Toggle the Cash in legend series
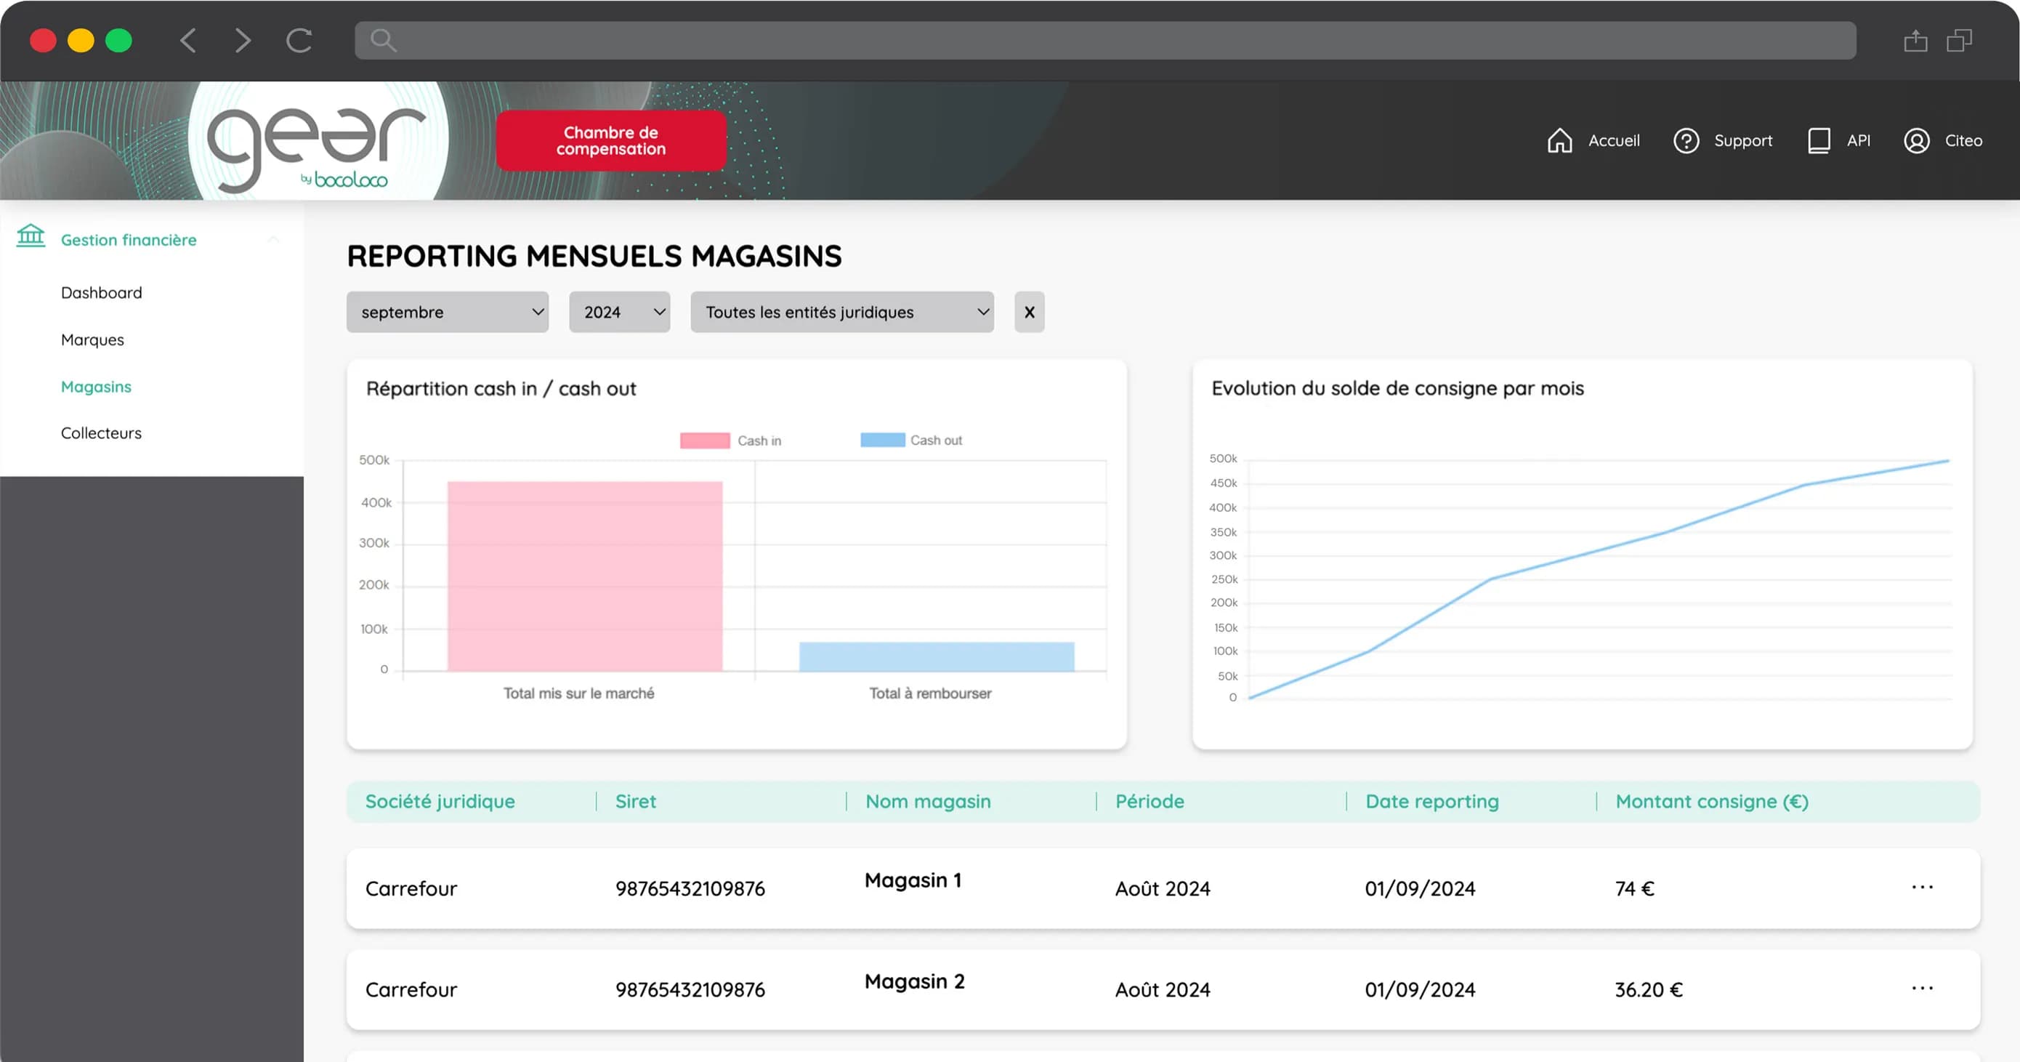Viewport: 2020px width, 1062px height. pos(730,441)
